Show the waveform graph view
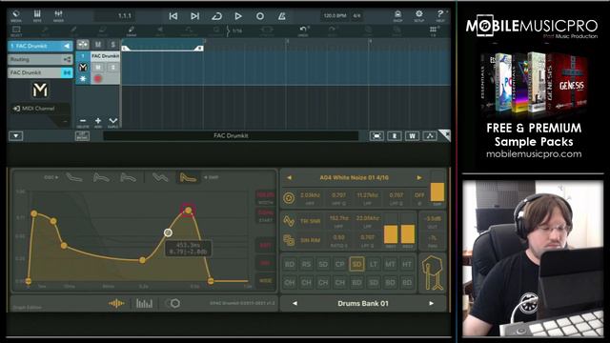Viewport: 610px width, 343px height. click(116, 303)
